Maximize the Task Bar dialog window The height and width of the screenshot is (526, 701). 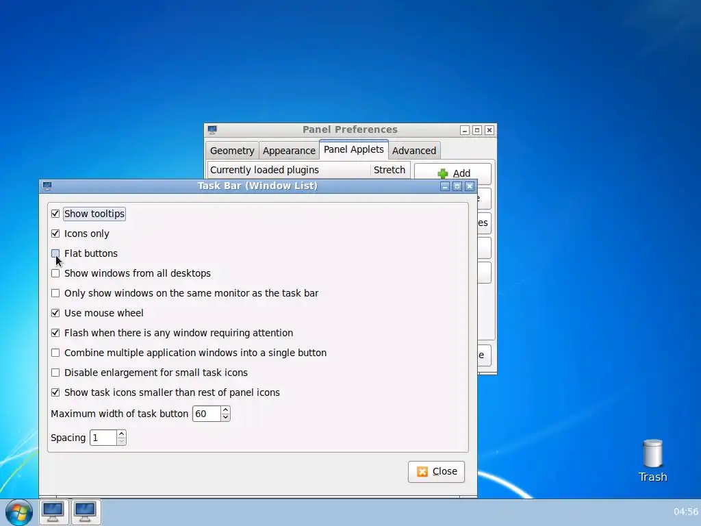[457, 186]
